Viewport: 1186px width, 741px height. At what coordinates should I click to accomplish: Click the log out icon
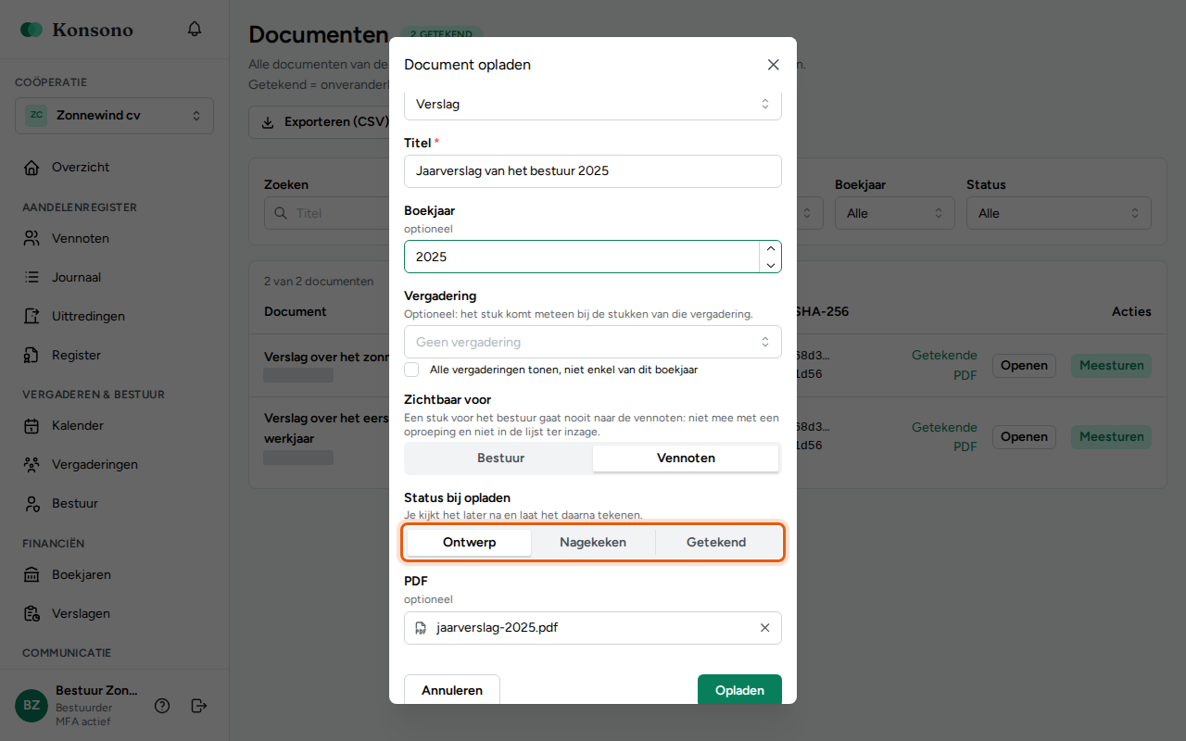[199, 706]
